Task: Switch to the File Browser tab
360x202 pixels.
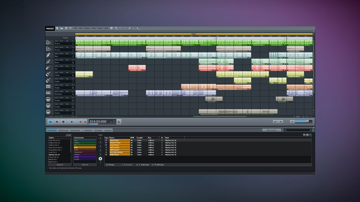Action: [x=63, y=130]
